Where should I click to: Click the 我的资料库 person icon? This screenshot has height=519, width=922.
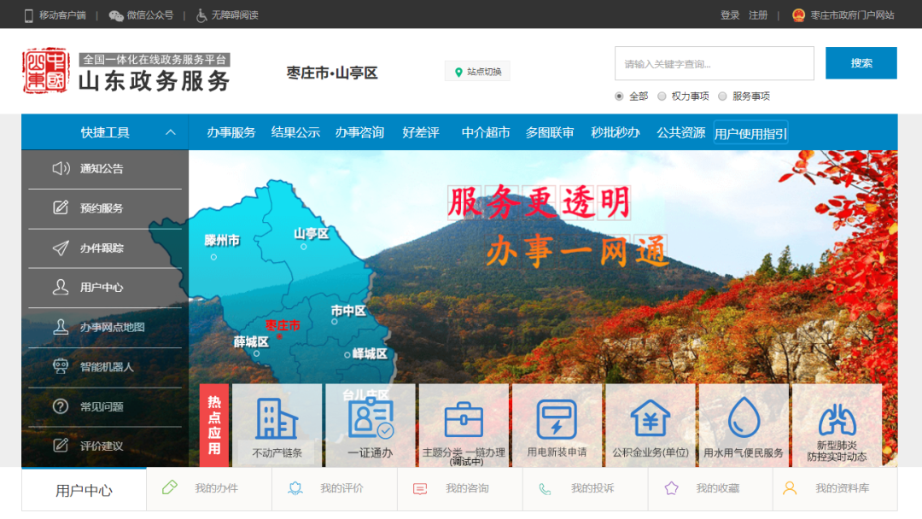click(790, 488)
